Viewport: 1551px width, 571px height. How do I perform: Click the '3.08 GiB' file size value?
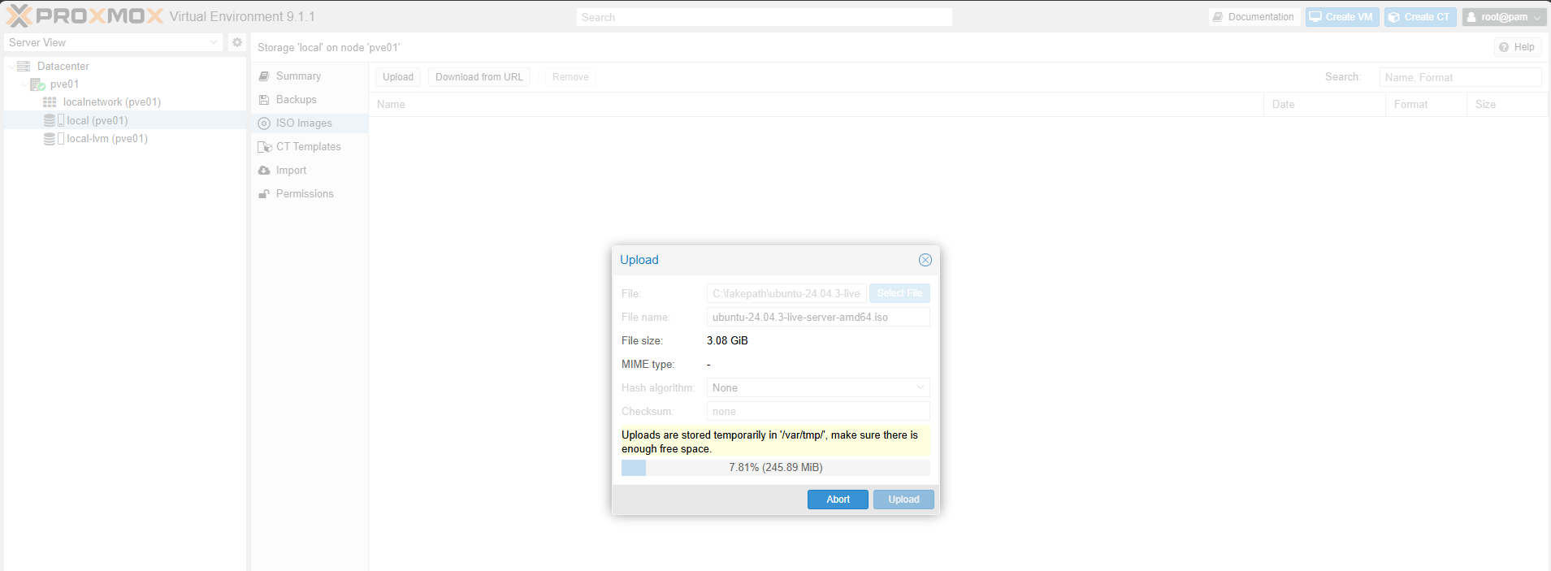[x=727, y=340]
